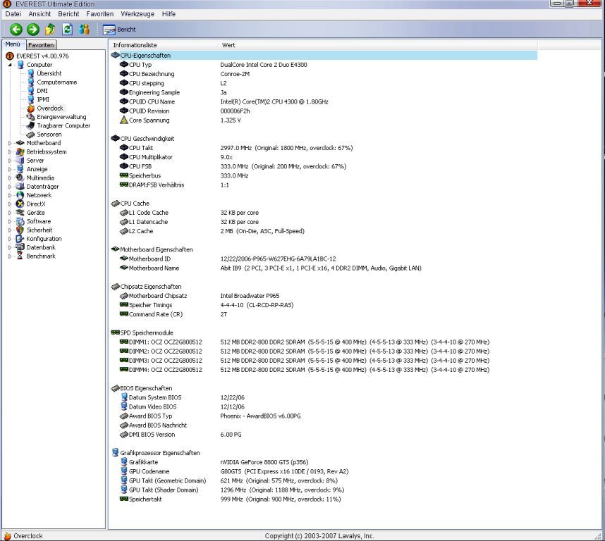Viewport: 605px width, 541px height.
Task: Expand the Anzeige tree node
Action: [10, 169]
